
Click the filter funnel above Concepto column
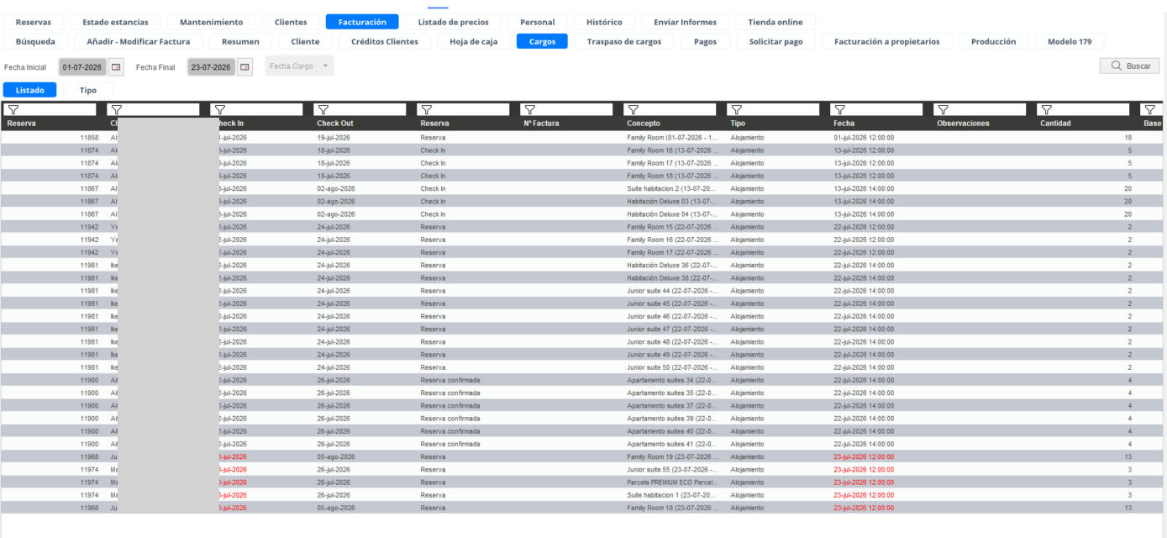(x=633, y=109)
